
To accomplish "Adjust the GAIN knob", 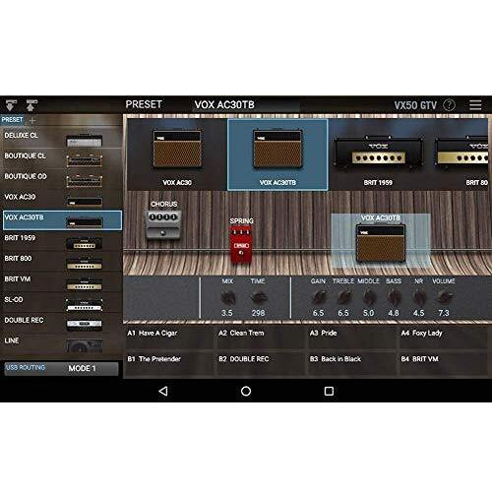I will 319,297.
